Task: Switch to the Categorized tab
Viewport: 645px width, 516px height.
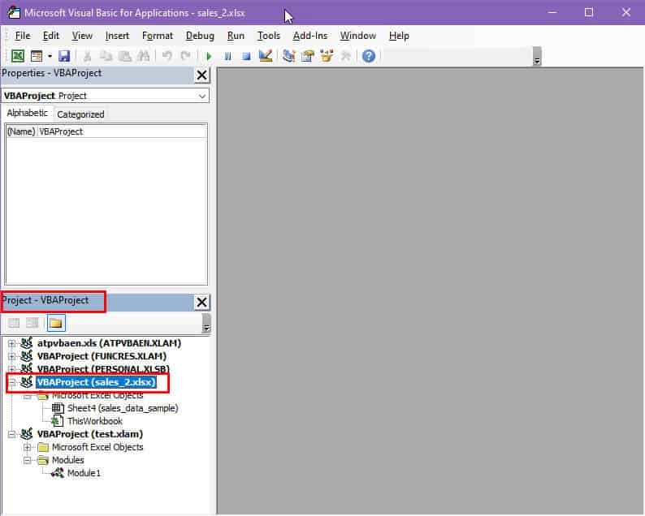Action: pos(80,114)
